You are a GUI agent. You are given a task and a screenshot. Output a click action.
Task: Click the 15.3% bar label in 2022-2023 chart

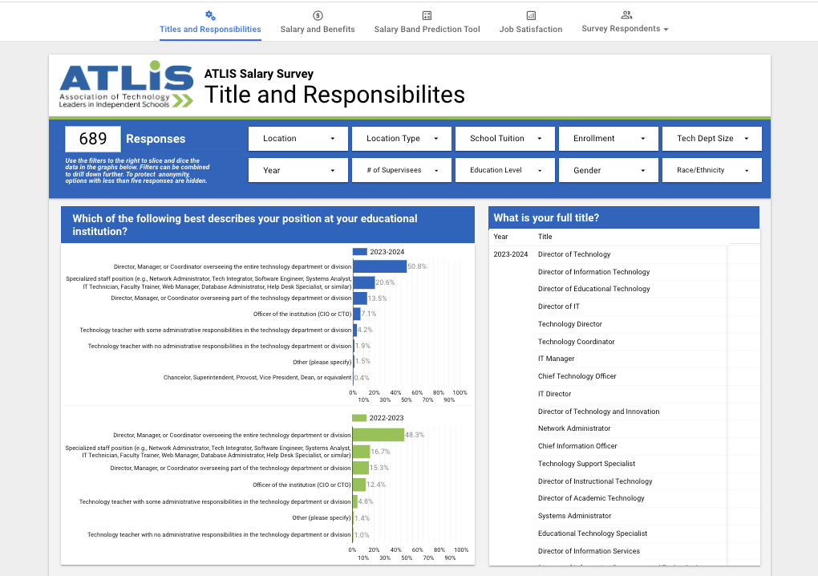pyautogui.click(x=379, y=468)
